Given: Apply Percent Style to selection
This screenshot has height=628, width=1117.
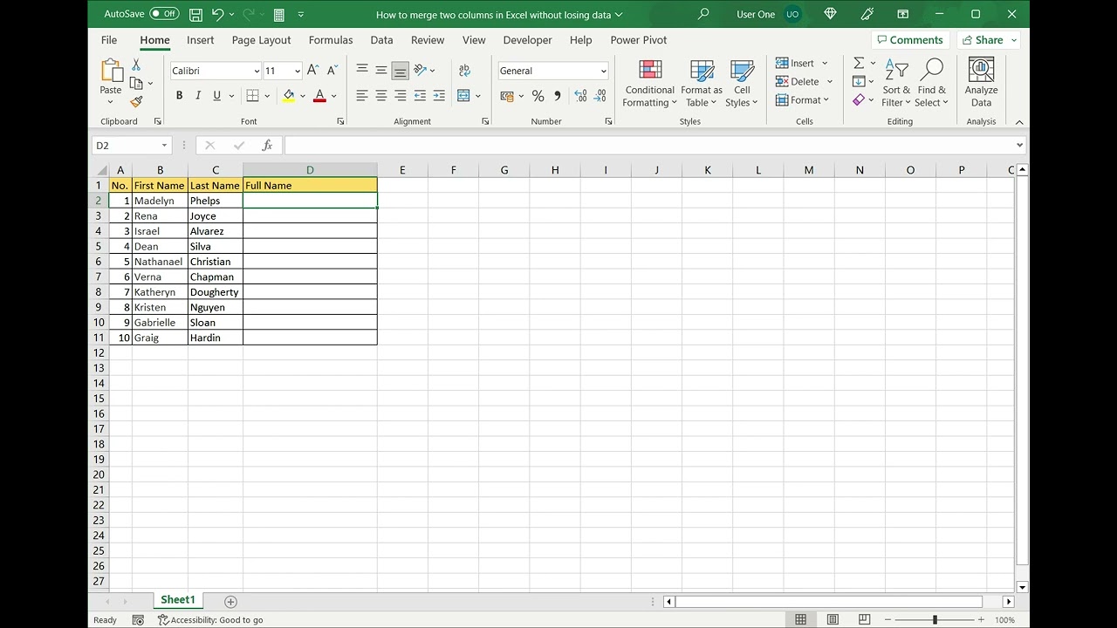Looking at the screenshot, I should [x=538, y=96].
